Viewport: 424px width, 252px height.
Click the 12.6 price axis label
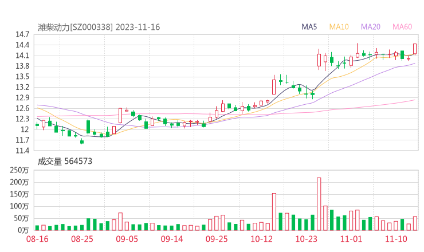22,108
